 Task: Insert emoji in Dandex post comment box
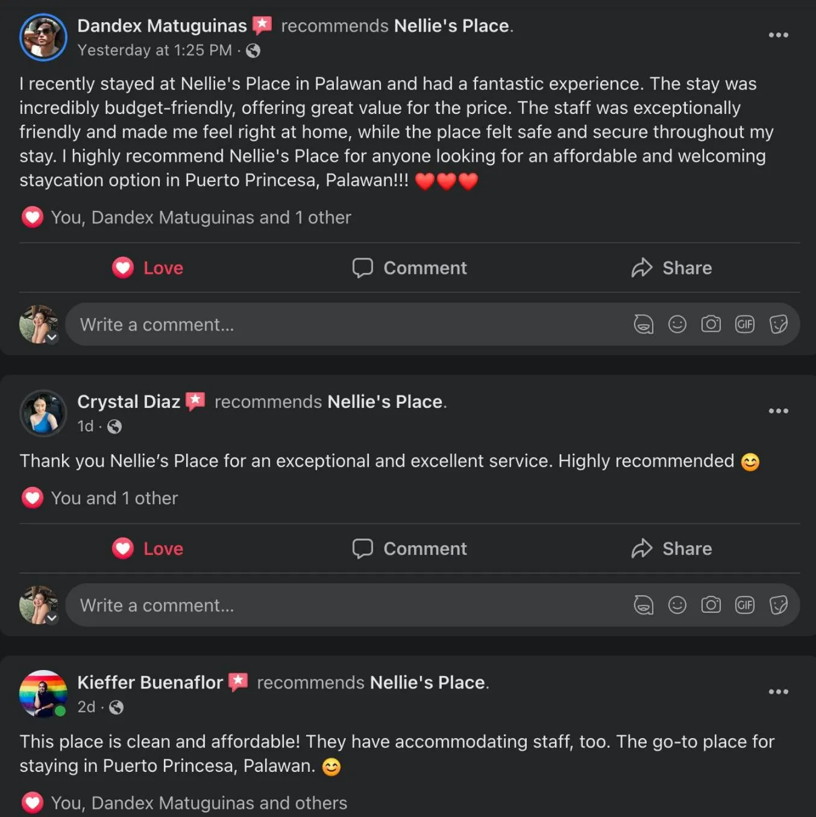pos(677,325)
